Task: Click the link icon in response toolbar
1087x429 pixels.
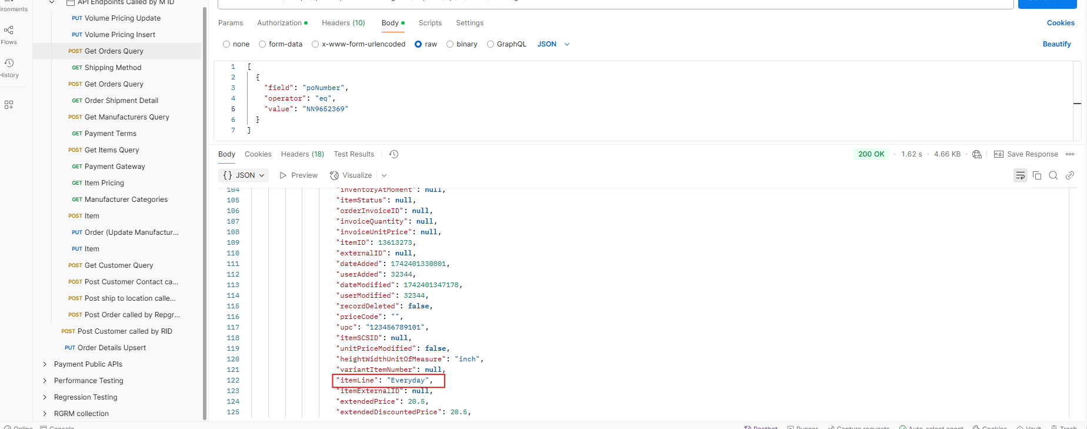Action: [x=1070, y=175]
